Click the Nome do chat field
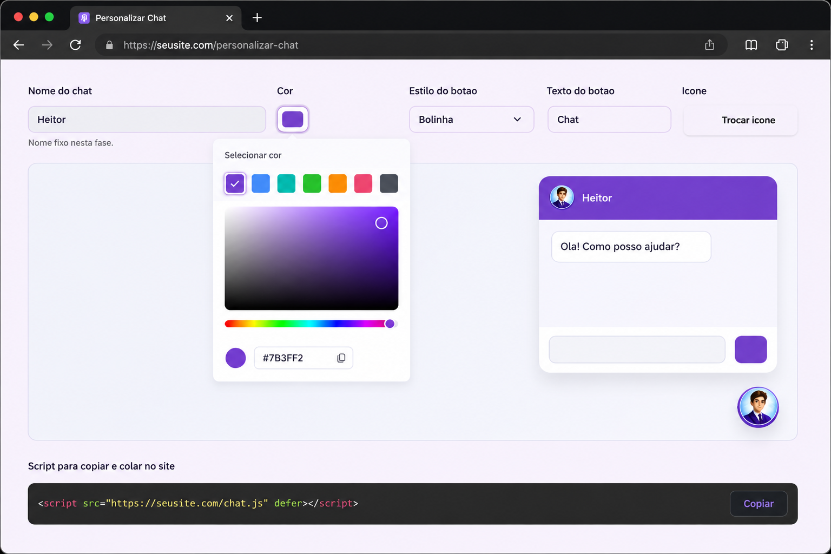 tap(147, 120)
